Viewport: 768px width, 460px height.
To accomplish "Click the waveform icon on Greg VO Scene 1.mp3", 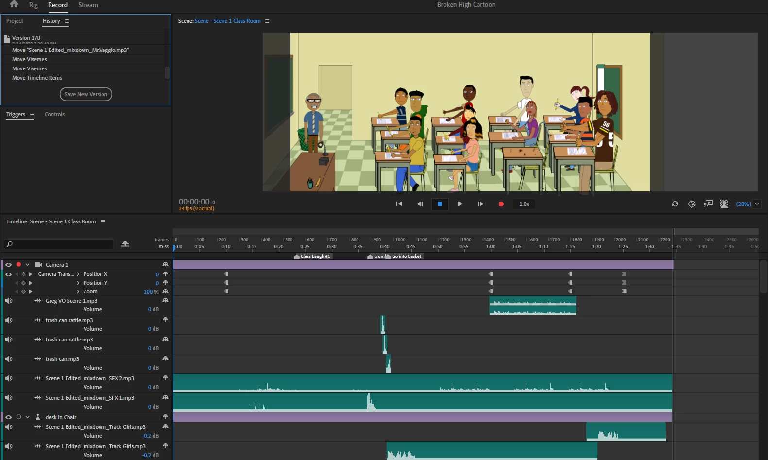I will 38,301.
